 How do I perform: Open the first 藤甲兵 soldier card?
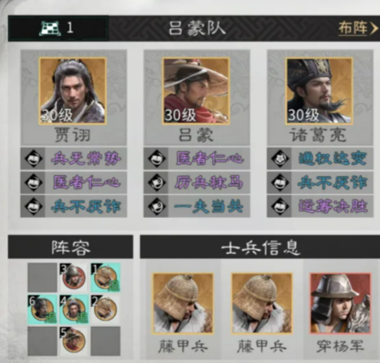(183, 312)
